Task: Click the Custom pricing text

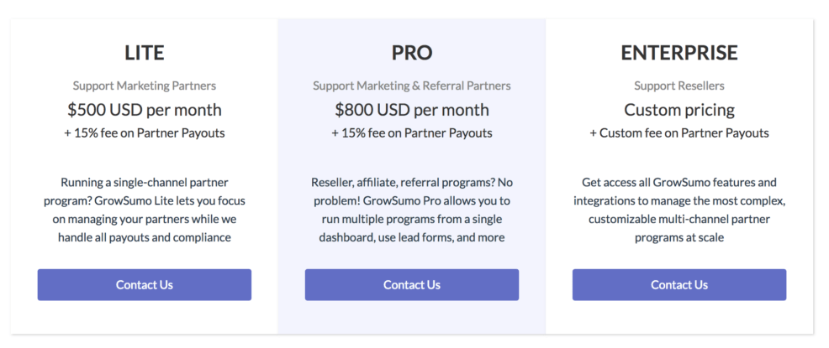Action: [x=679, y=110]
